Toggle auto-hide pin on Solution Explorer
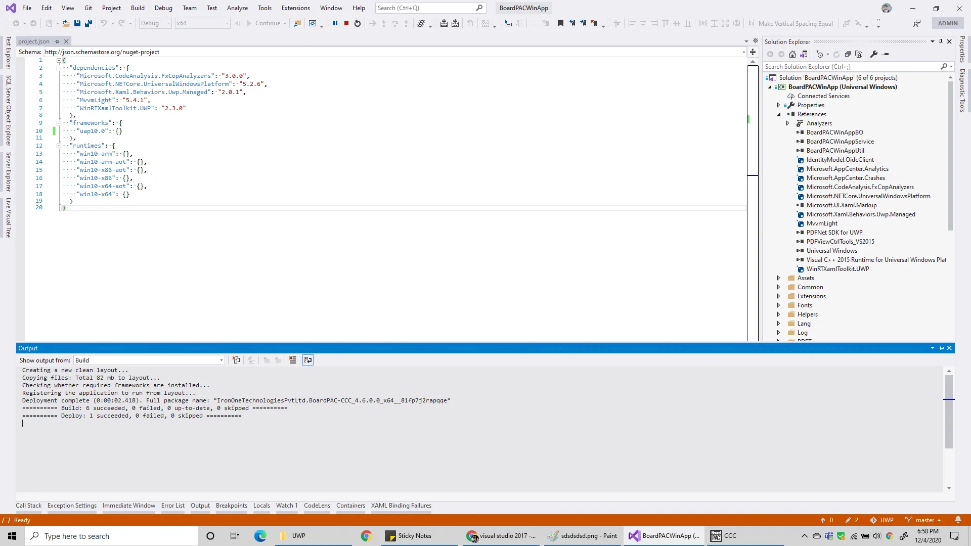Screen dimensions: 971x546 [x=941, y=41]
